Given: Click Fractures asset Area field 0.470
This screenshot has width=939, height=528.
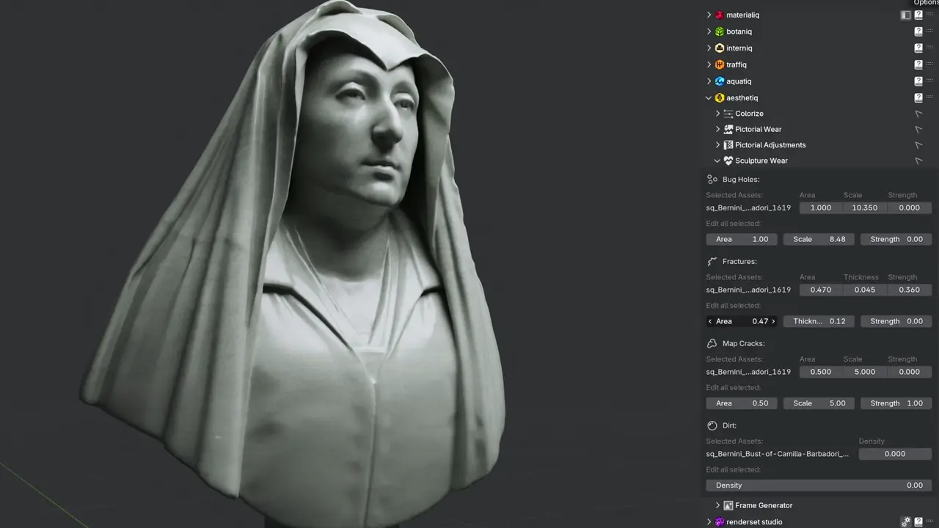Looking at the screenshot, I should [x=821, y=290].
